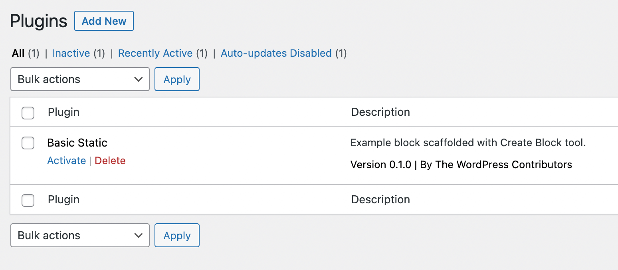Open the top Bulk actions dropdown
This screenshot has width=618, height=270.
(80, 79)
